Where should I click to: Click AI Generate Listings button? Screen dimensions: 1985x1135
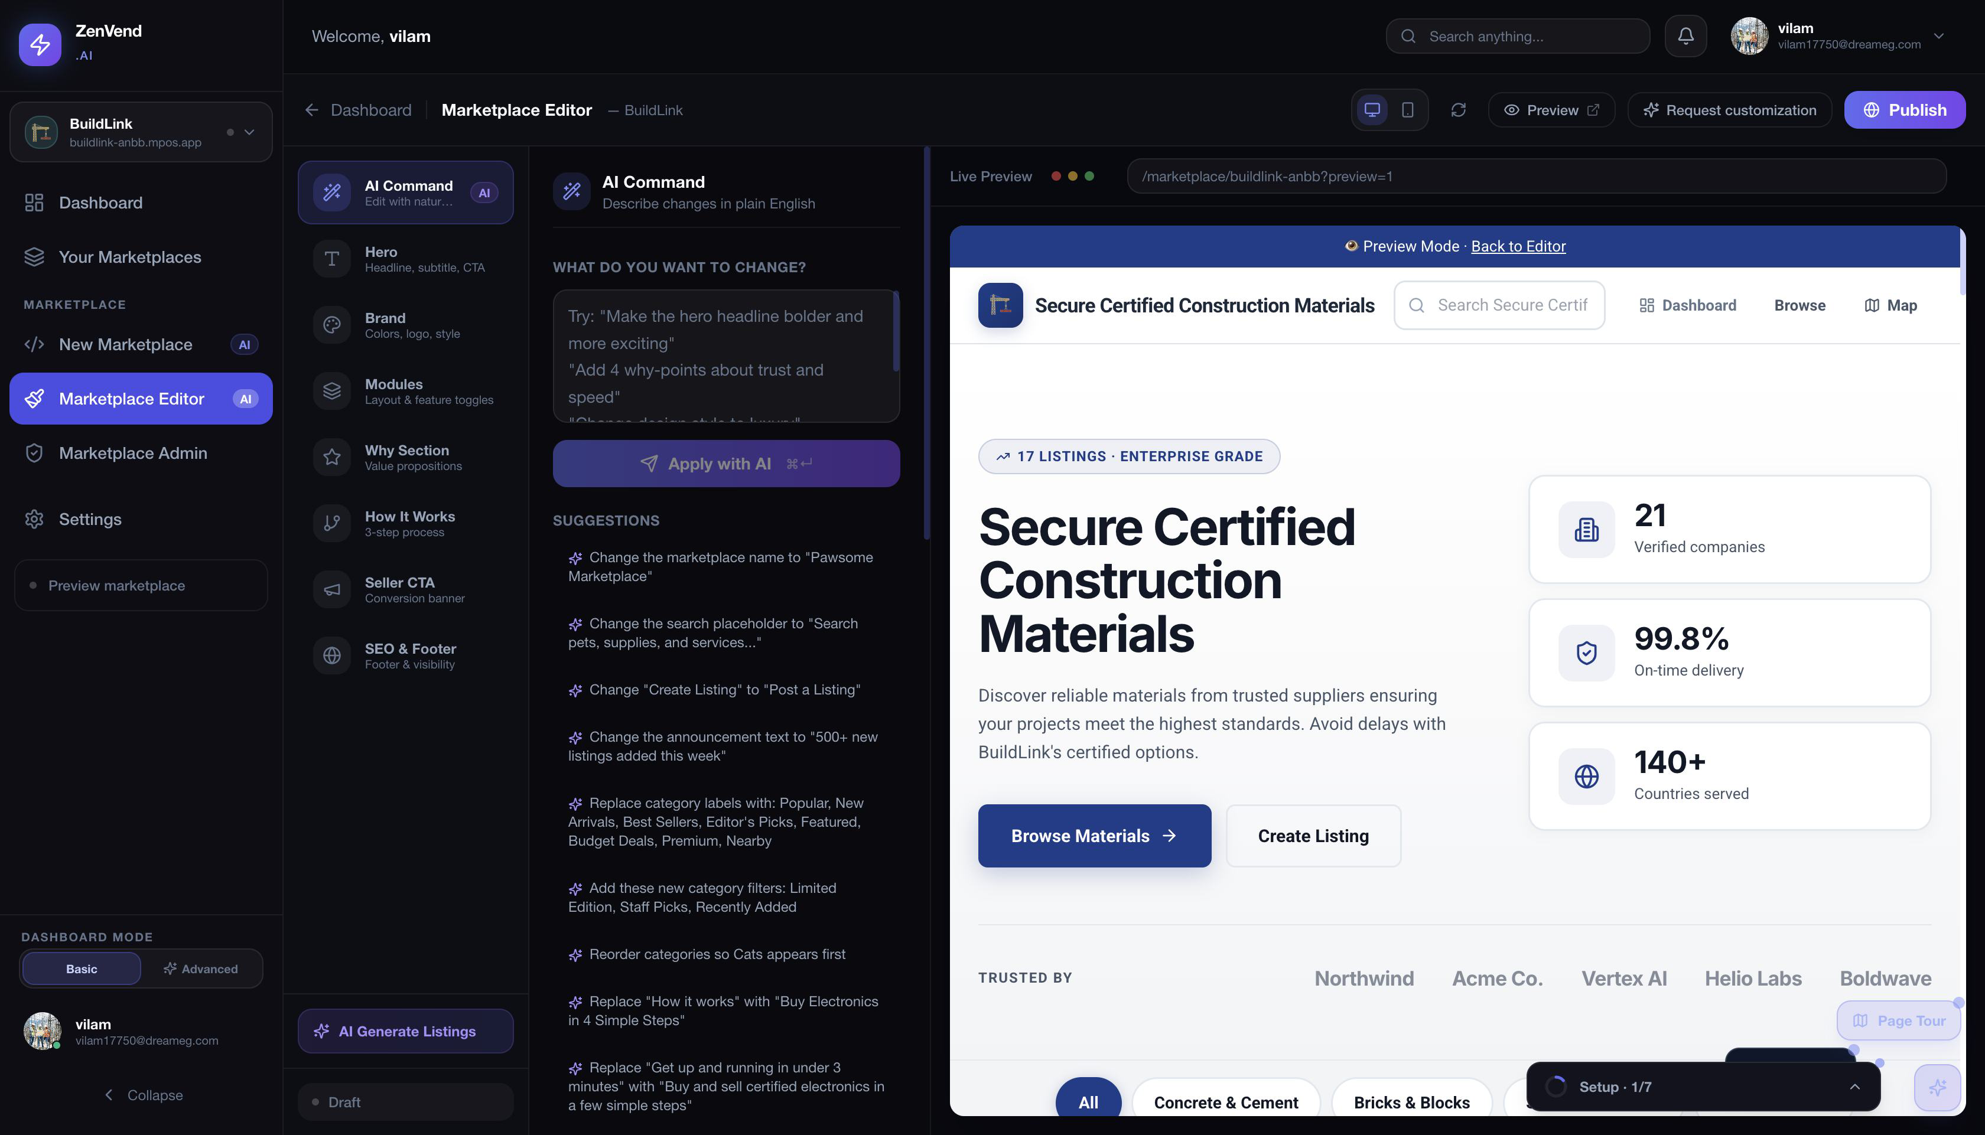(405, 1030)
